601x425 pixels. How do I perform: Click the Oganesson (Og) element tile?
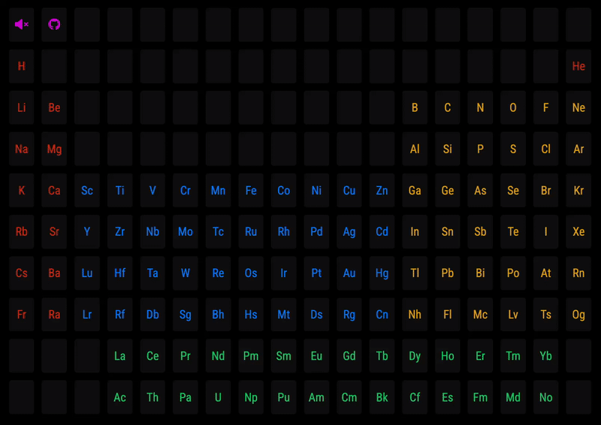click(578, 315)
